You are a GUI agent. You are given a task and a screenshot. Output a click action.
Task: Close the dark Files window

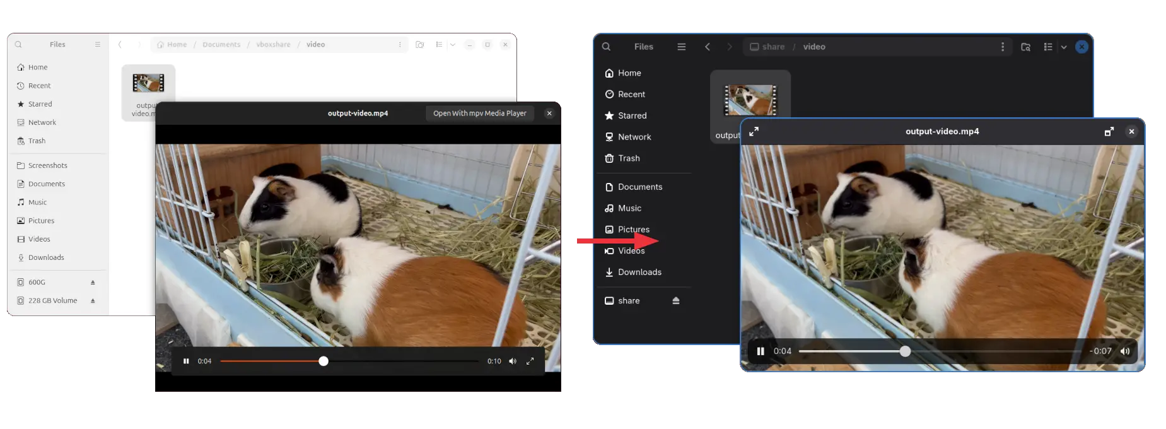[1081, 47]
